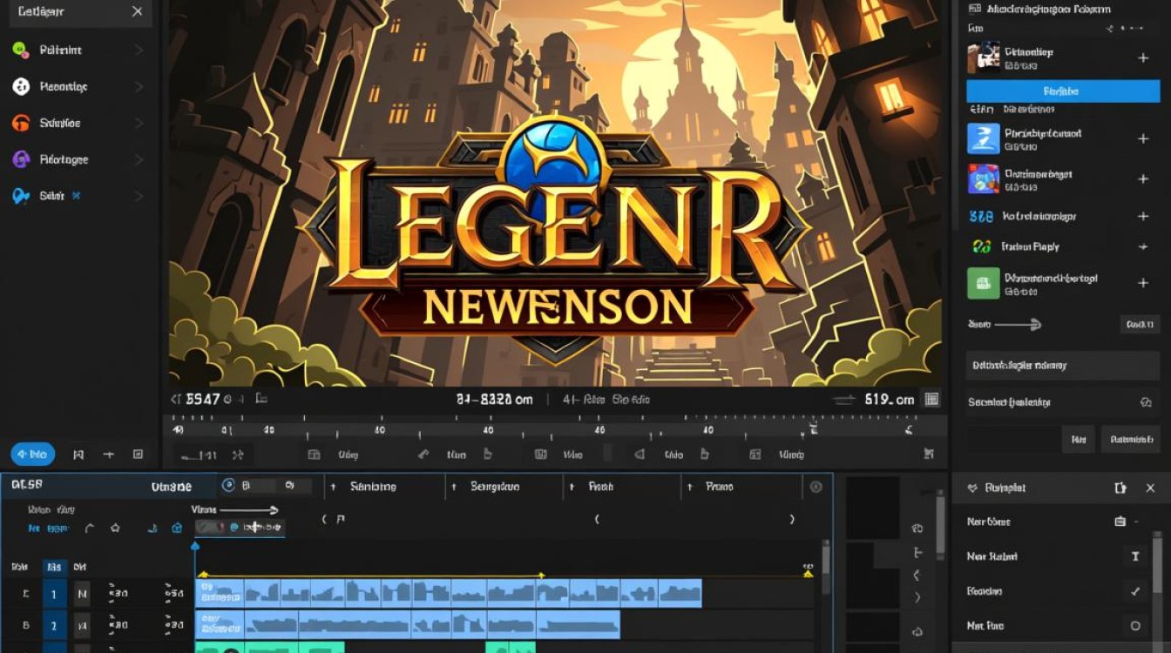Expand the first left sidebar item's chevron
Viewport: 1171px width, 653px height.
coord(139,50)
